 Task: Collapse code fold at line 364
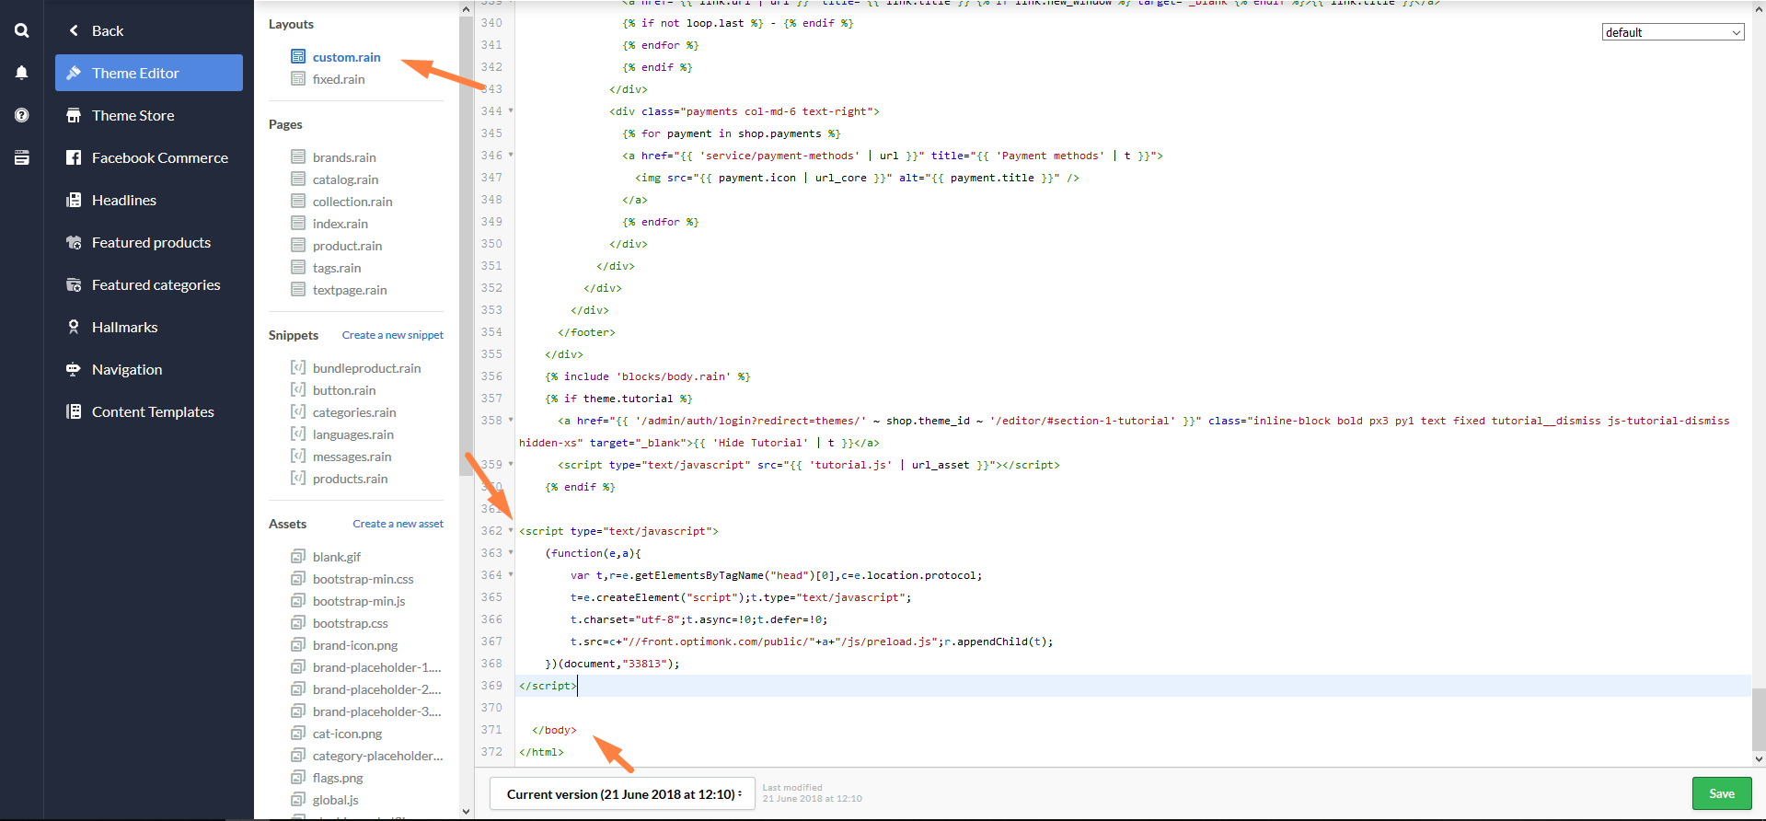point(511,574)
